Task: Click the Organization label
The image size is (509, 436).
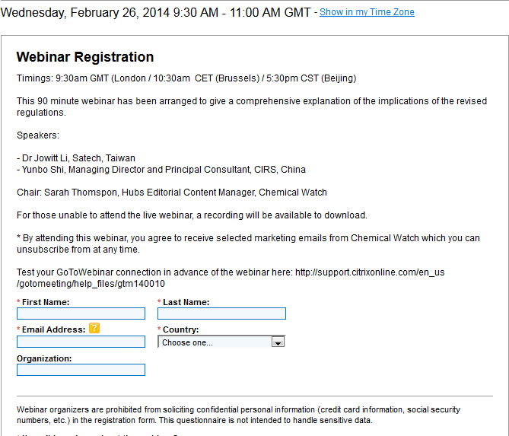Action: pos(44,358)
